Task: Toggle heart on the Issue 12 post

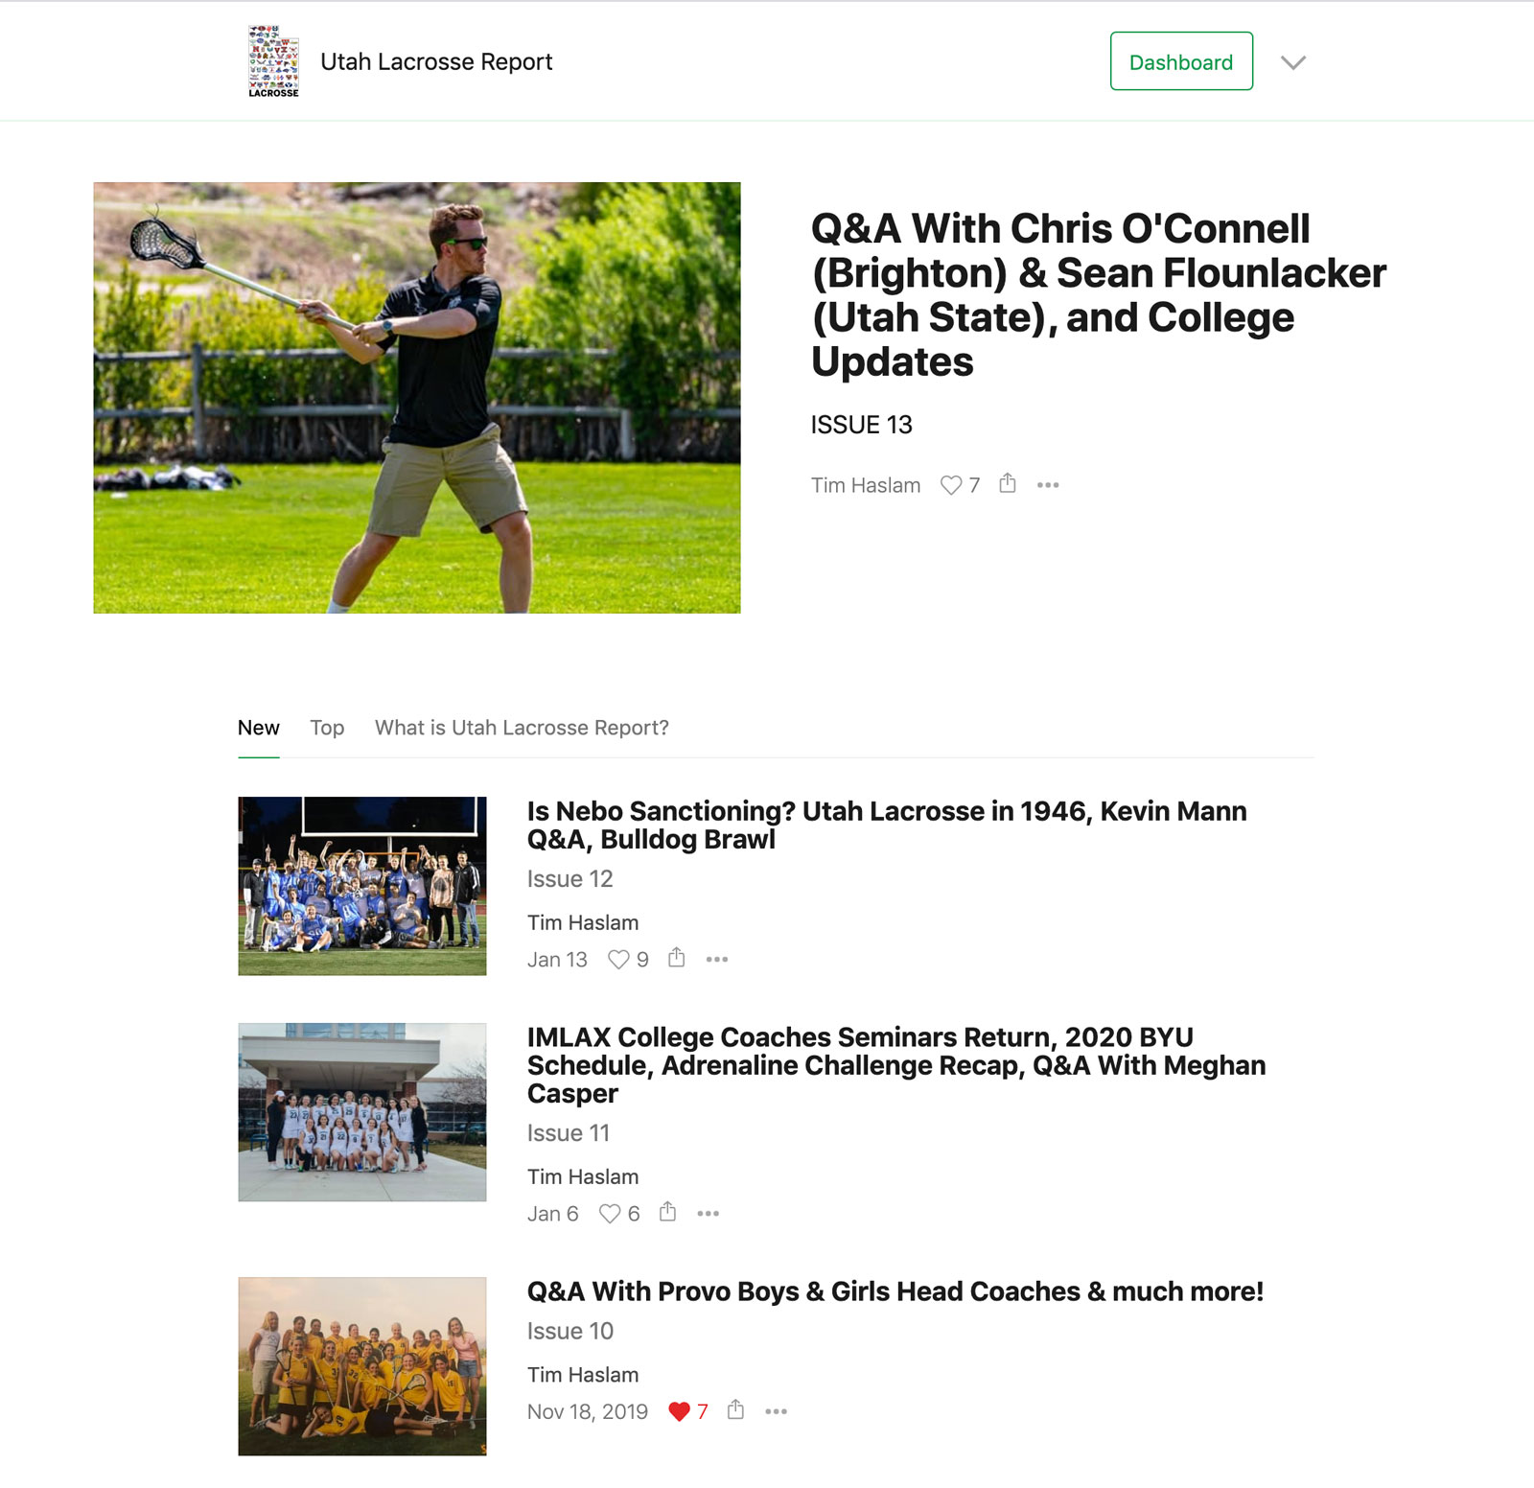Action: [618, 960]
